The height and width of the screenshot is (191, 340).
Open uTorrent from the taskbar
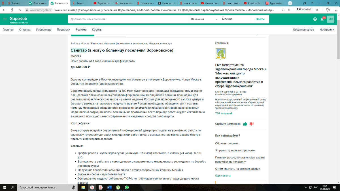click(118, 187)
